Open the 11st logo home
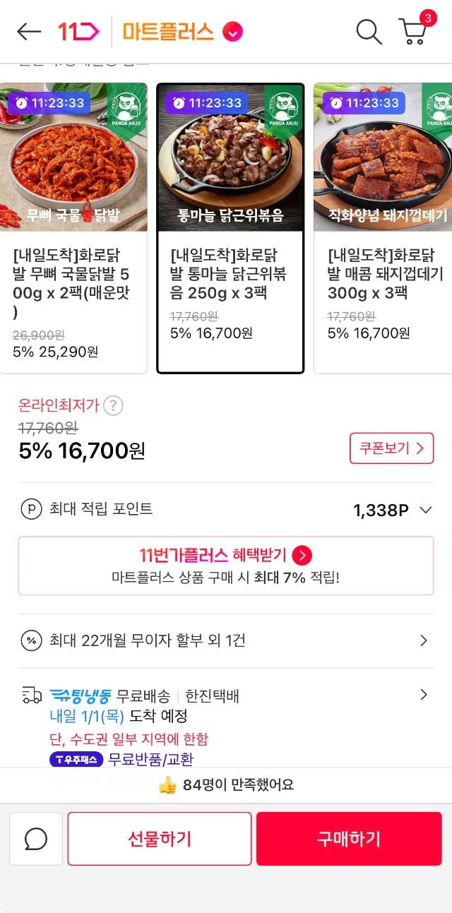This screenshot has width=452, height=913. (78, 31)
